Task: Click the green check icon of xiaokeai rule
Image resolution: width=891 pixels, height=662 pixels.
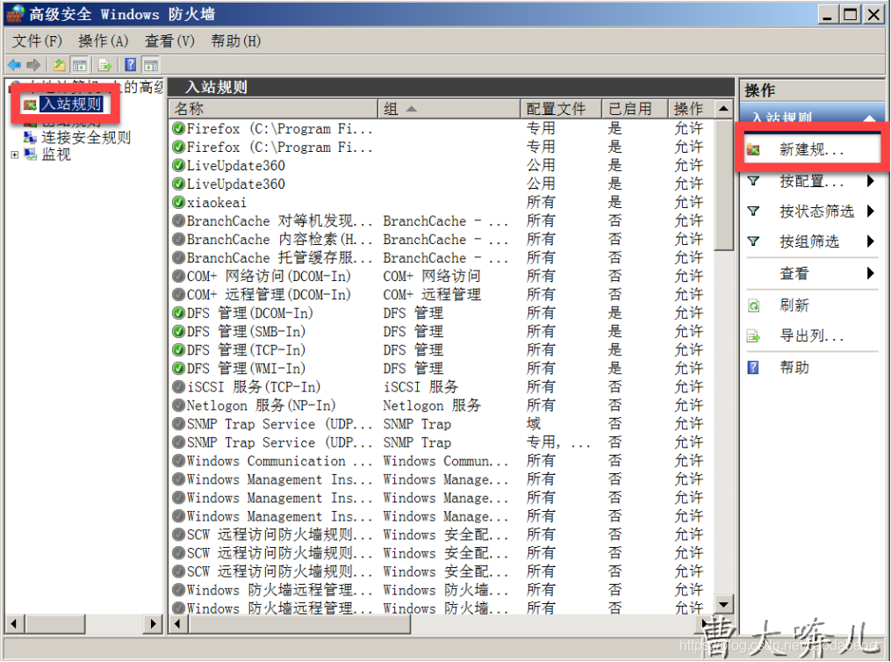Action: click(x=178, y=202)
